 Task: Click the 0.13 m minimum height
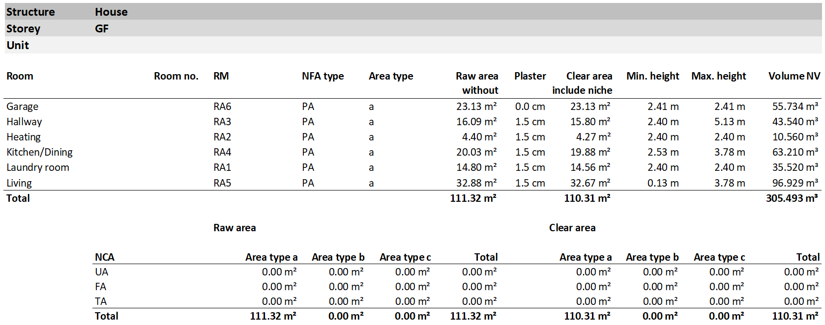click(x=663, y=183)
